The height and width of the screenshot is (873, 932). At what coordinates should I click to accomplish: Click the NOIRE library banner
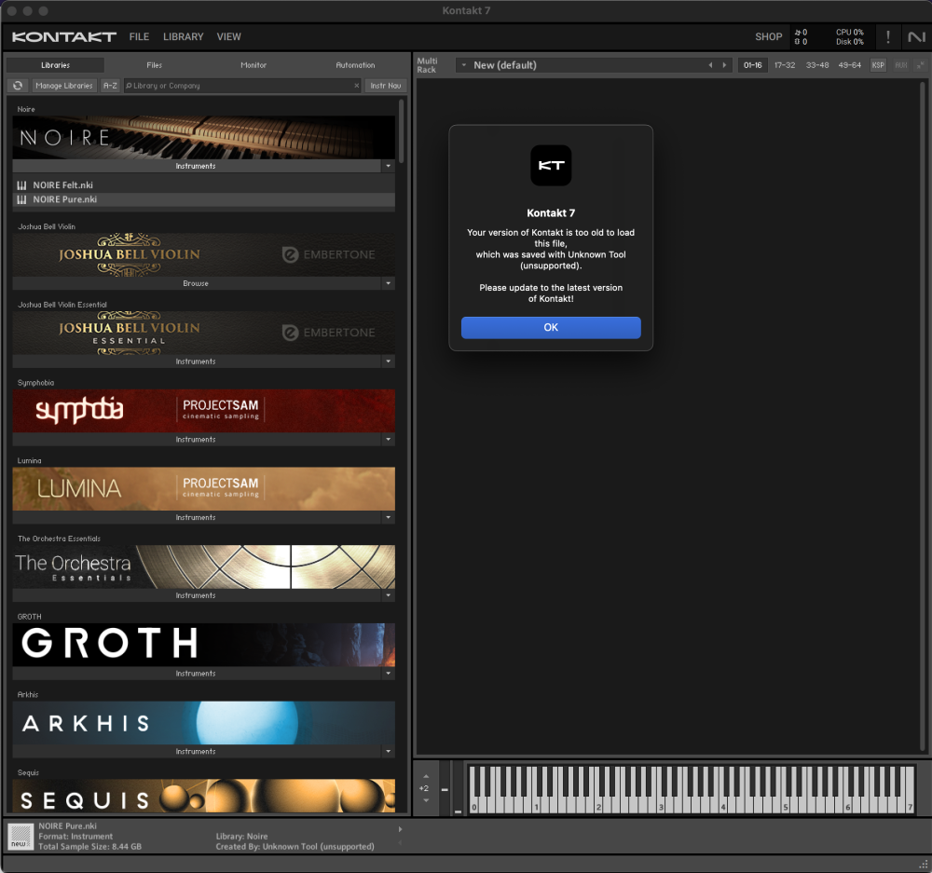coord(204,137)
